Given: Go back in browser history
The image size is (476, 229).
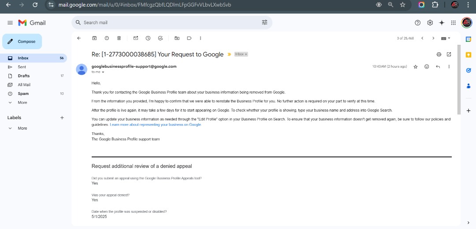Looking at the screenshot, I should 8,5.
